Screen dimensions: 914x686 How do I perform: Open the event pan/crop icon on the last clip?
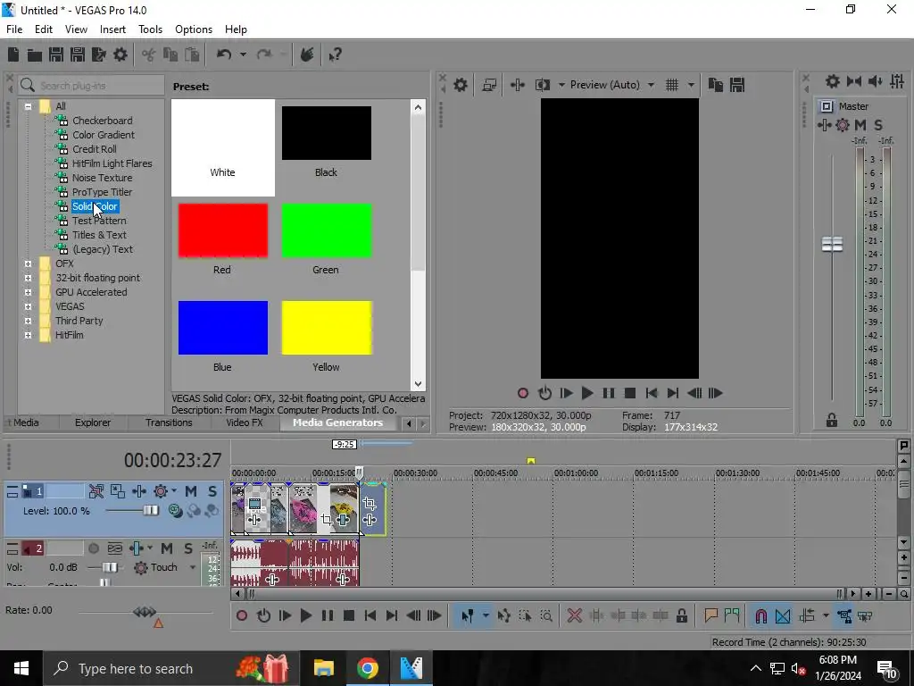click(x=369, y=503)
